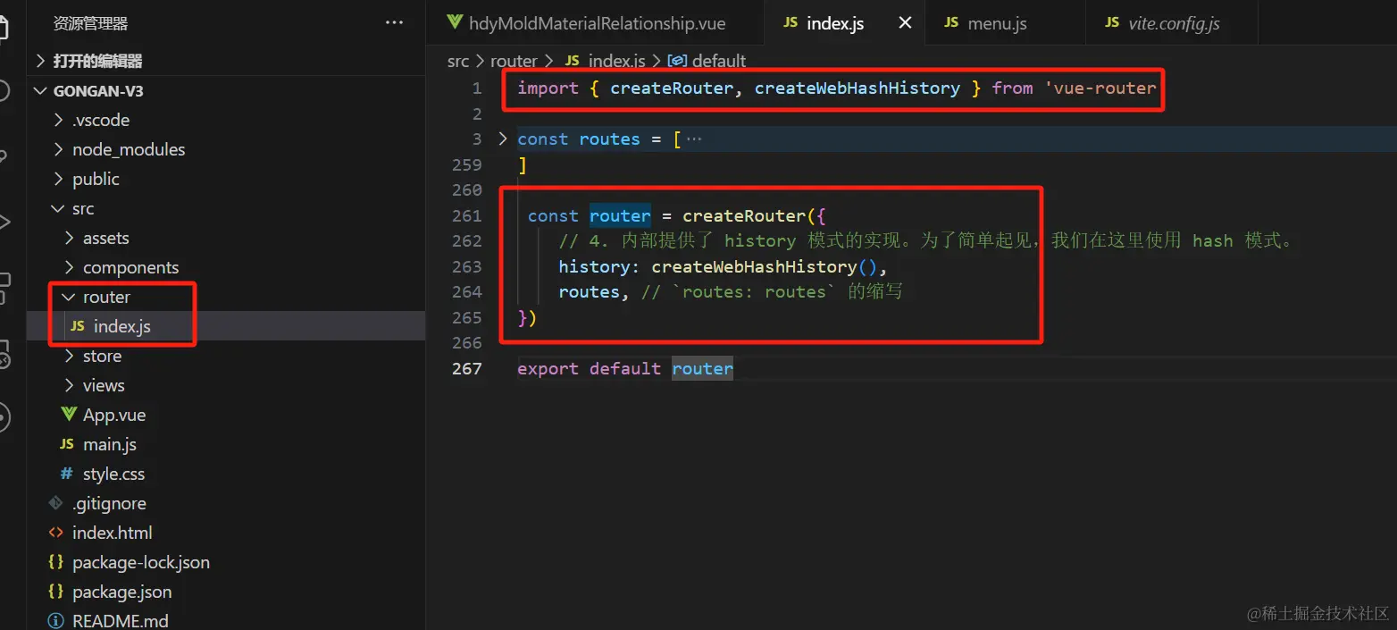
Task: Click line number 267 in gutter
Action: click(x=466, y=368)
